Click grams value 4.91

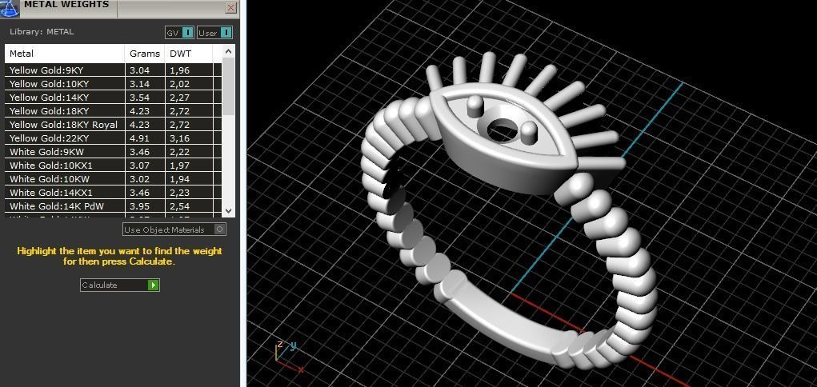(140, 138)
